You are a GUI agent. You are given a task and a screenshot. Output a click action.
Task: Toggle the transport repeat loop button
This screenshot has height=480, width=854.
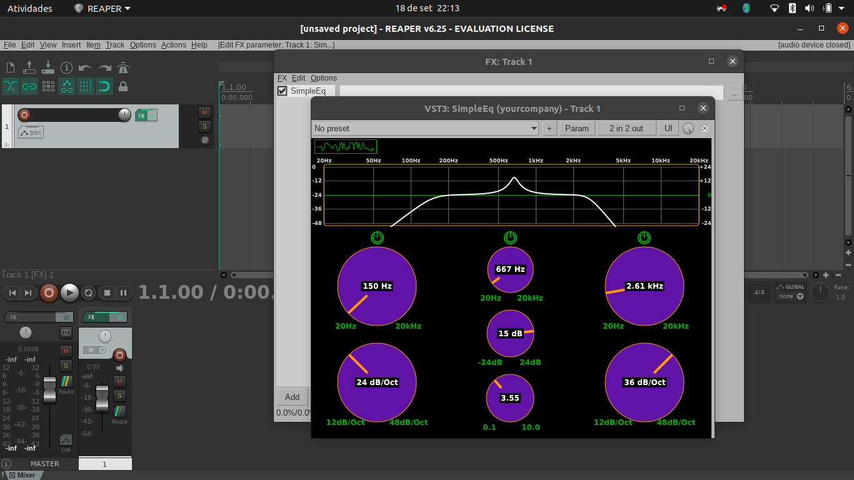point(89,292)
